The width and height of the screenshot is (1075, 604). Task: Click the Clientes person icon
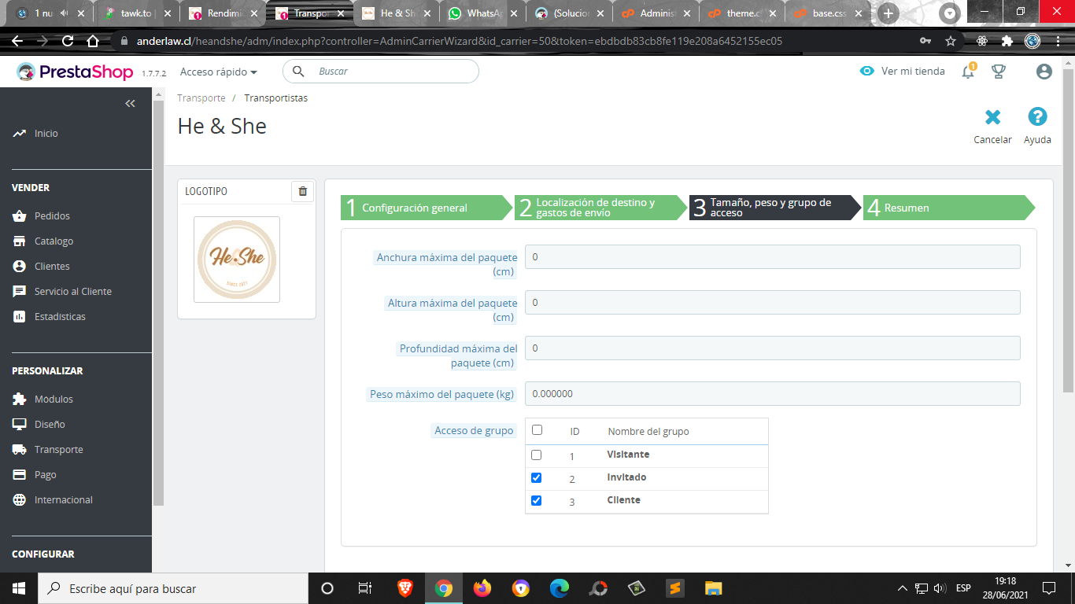[20, 266]
